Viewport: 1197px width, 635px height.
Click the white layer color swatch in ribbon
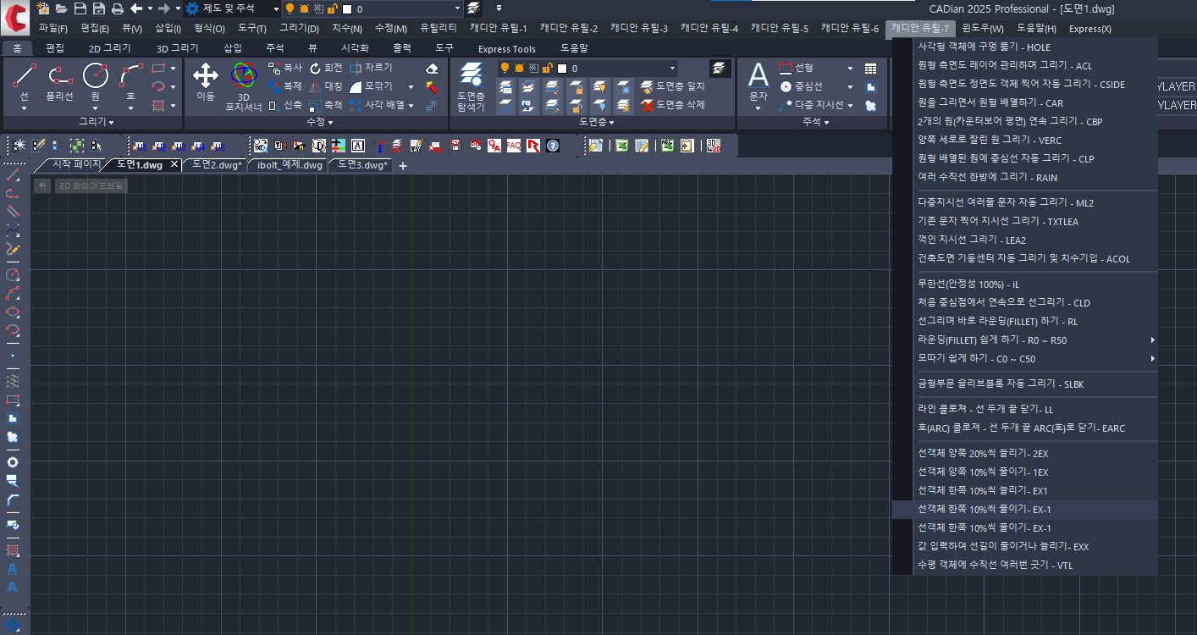[x=560, y=68]
